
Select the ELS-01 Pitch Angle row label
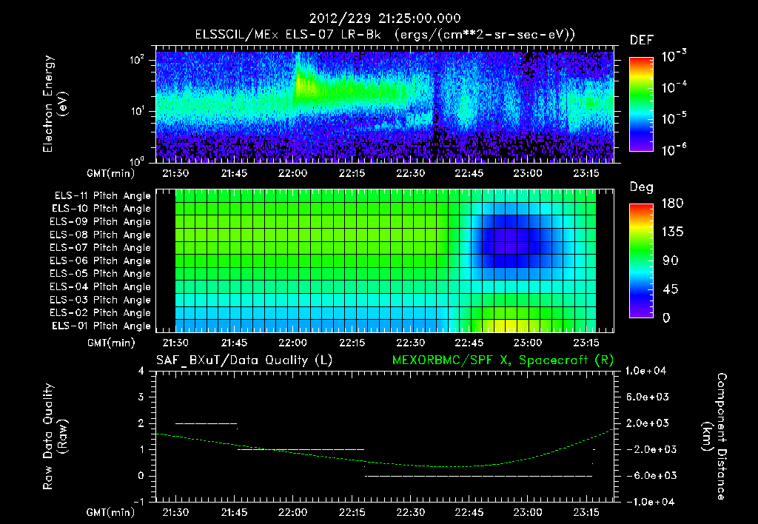click(101, 326)
